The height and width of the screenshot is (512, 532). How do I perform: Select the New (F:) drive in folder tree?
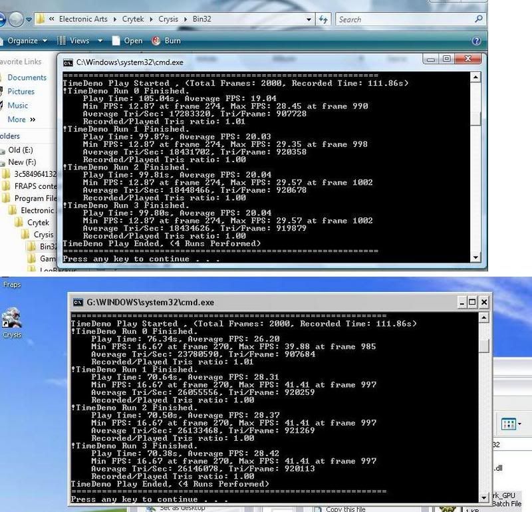[x=22, y=162]
